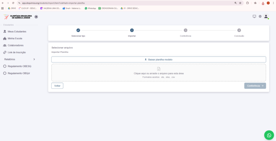Open the language globe icon
Image resolution: width=276 pixels, height=141 pixels.
[260, 17]
